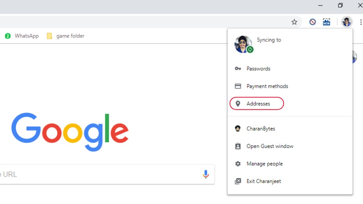Select Exit Charanjeet
The image size is (363, 204).
[x=263, y=181]
